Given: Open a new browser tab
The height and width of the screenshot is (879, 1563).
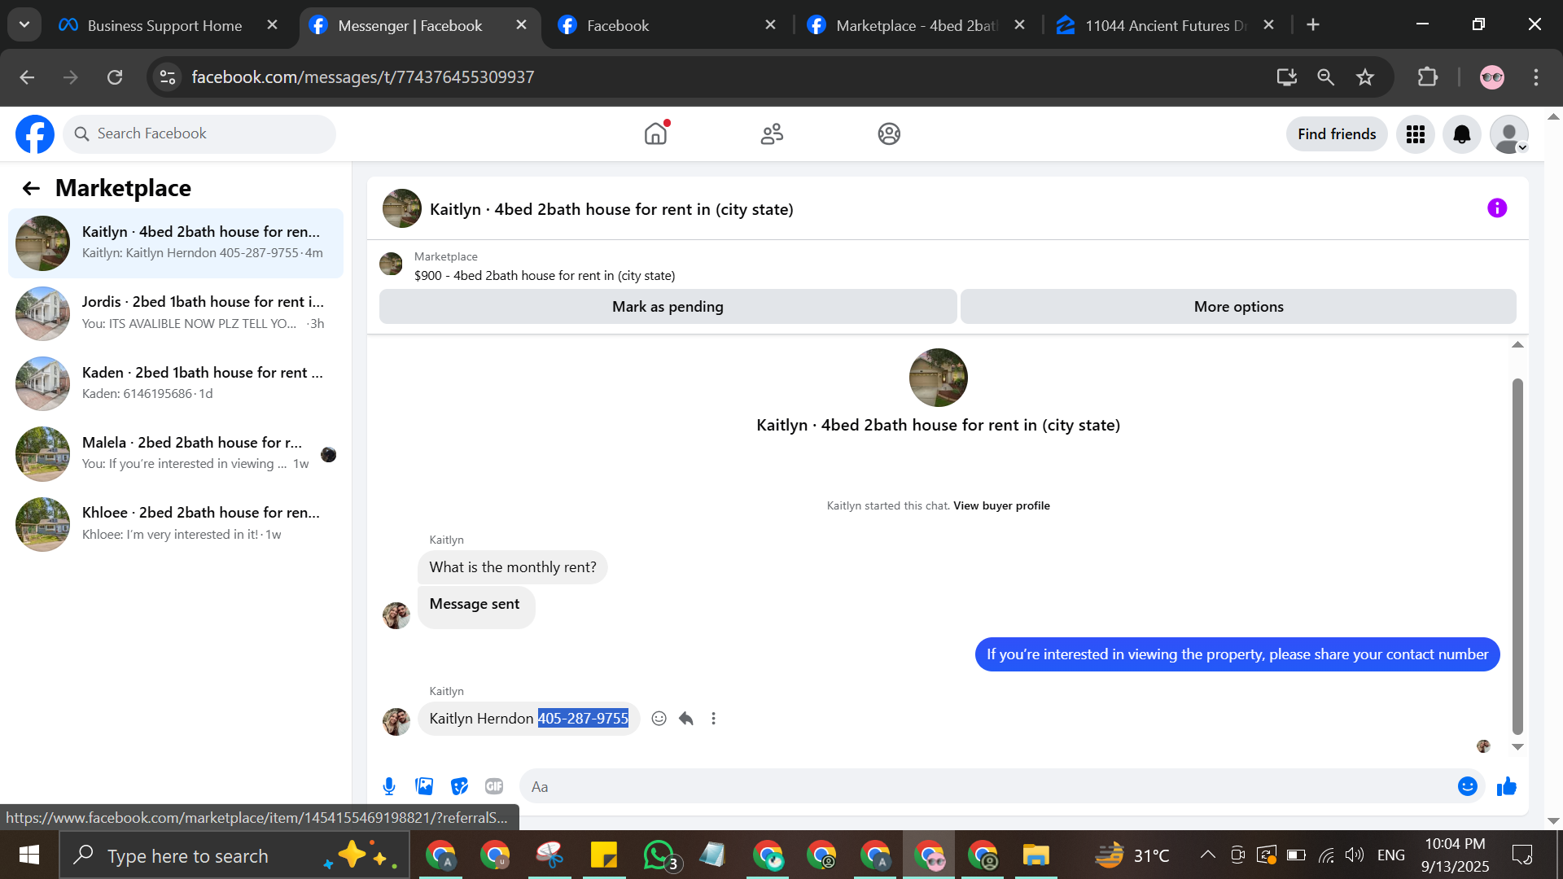Looking at the screenshot, I should (1313, 25).
